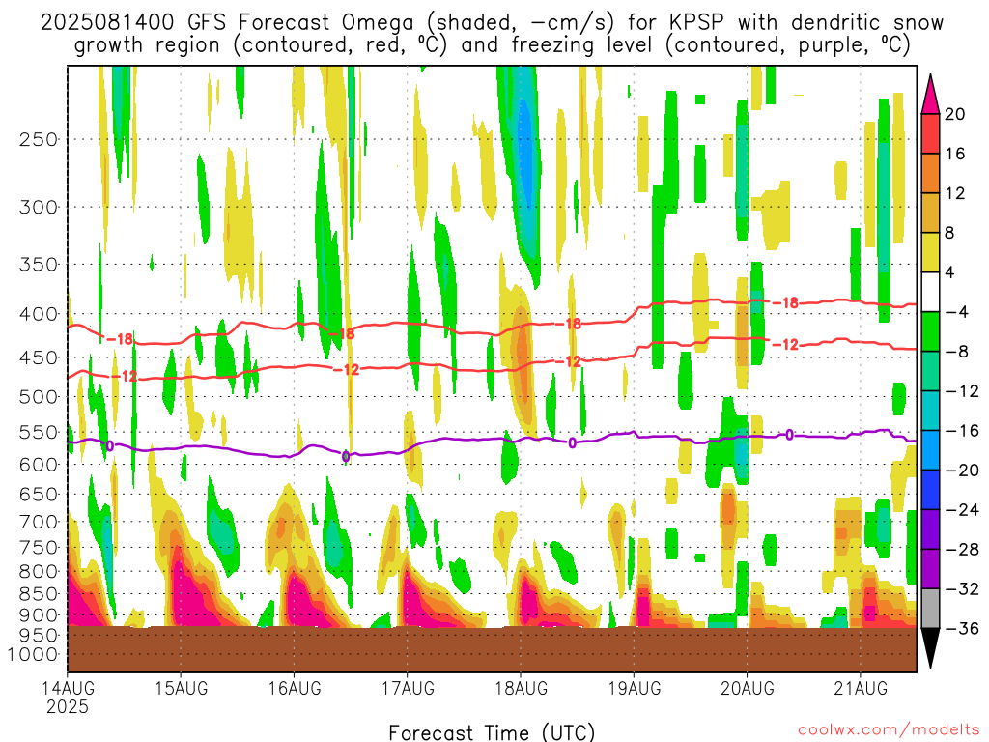Click the color scale value -36

pos(962,628)
